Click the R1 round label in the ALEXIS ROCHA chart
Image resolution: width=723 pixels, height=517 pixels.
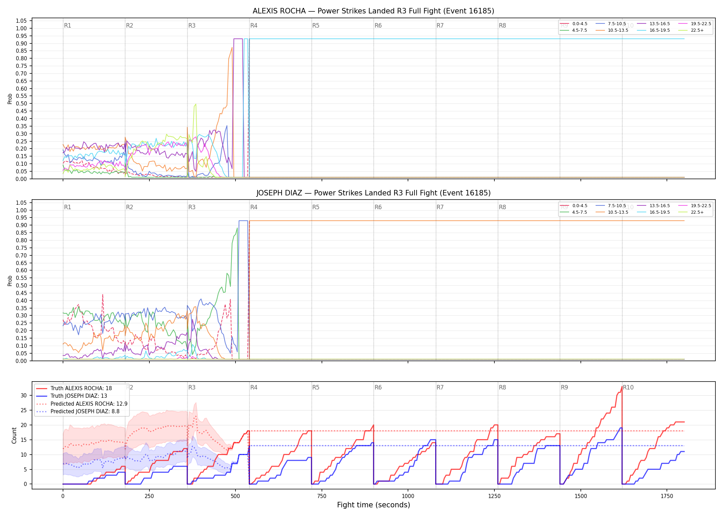point(67,26)
